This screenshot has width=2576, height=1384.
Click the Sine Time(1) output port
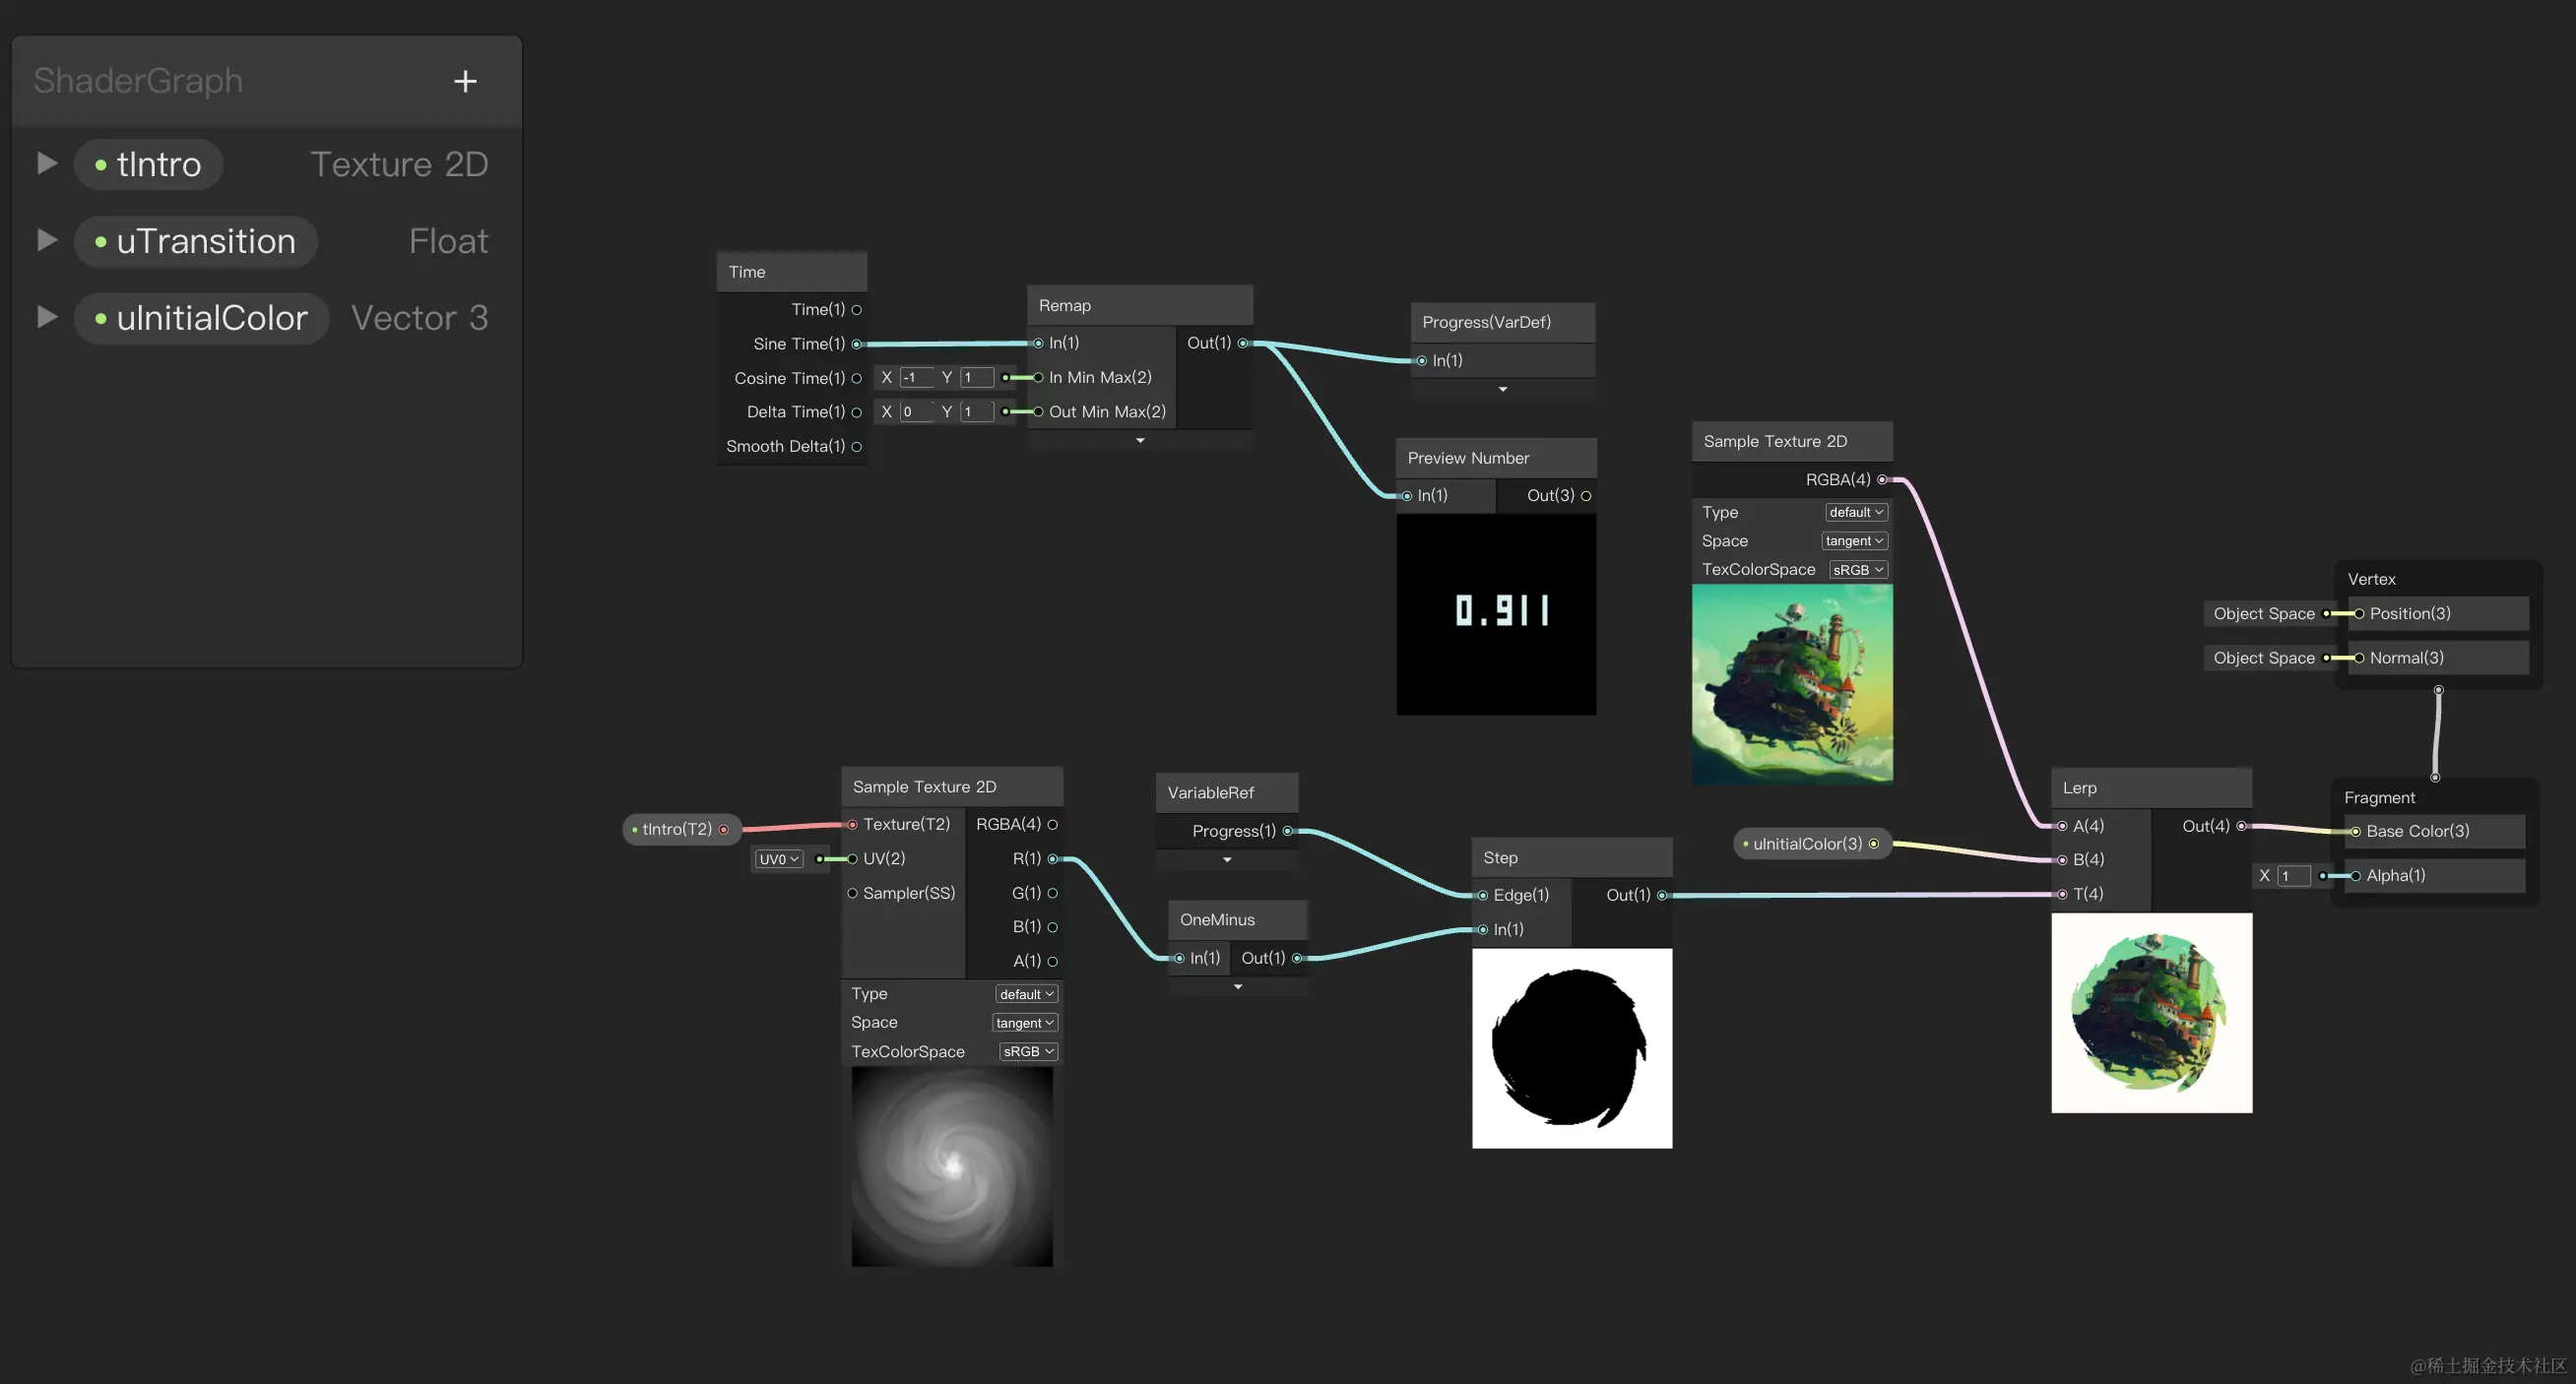[x=857, y=344]
